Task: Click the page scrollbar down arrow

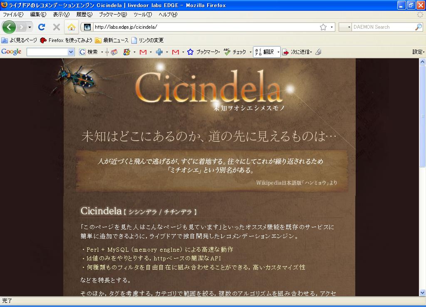Action: (422, 292)
